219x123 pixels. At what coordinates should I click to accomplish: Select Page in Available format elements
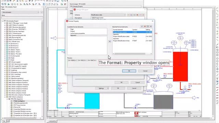tap(72, 29)
